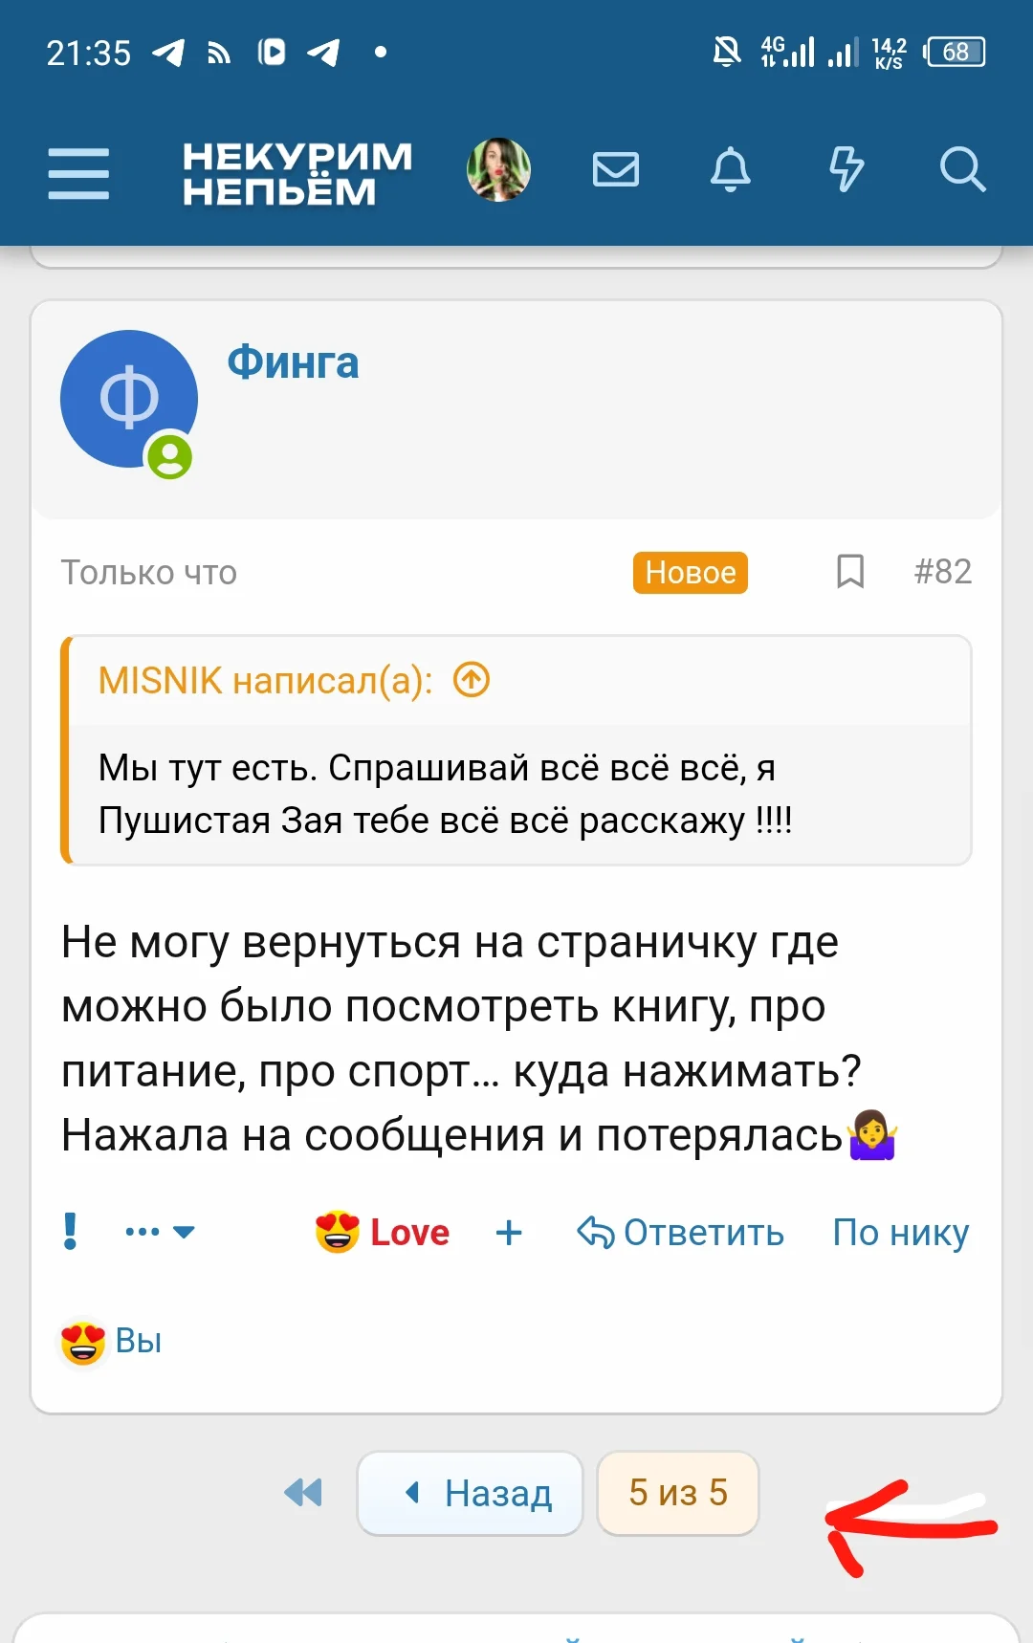Open the magnifier search icon
1033x1643 pixels.
(x=961, y=170)
